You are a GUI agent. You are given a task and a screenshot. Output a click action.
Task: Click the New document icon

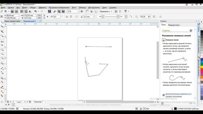point(2,11)
